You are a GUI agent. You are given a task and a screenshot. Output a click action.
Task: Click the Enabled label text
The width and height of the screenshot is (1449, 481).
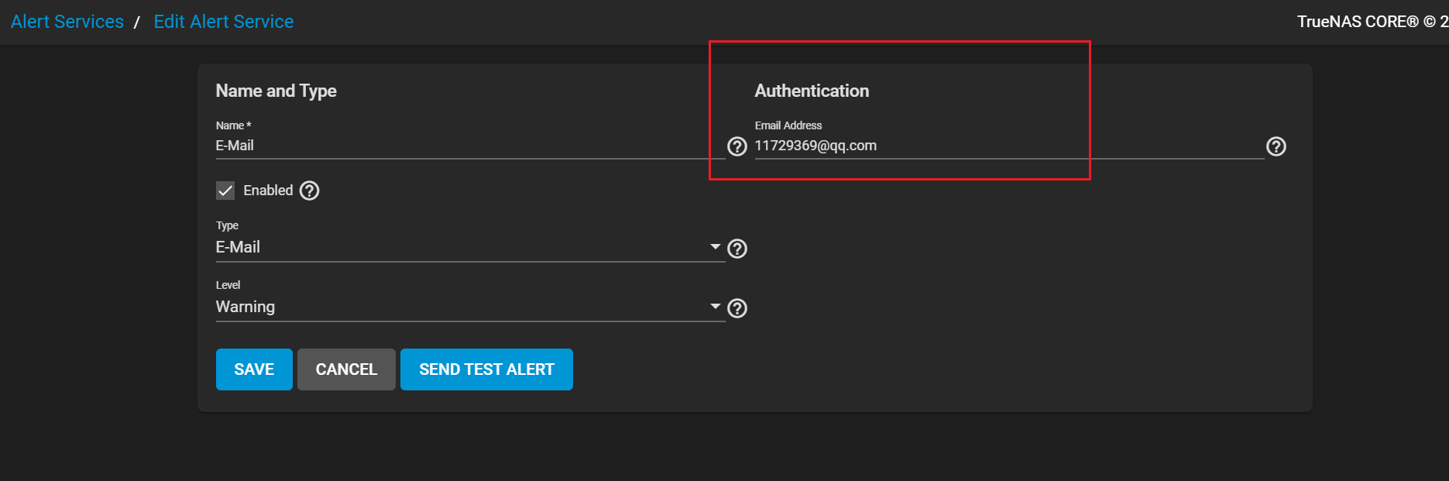pos(268,191)
